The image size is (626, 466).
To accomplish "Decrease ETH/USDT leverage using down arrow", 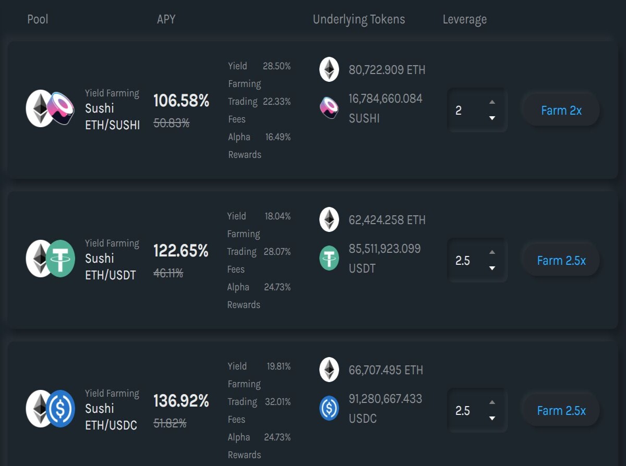I will 492,268.
